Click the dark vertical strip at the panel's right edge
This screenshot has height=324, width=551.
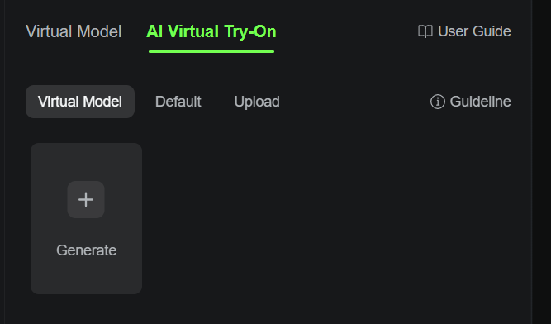(x=542, y=162)
